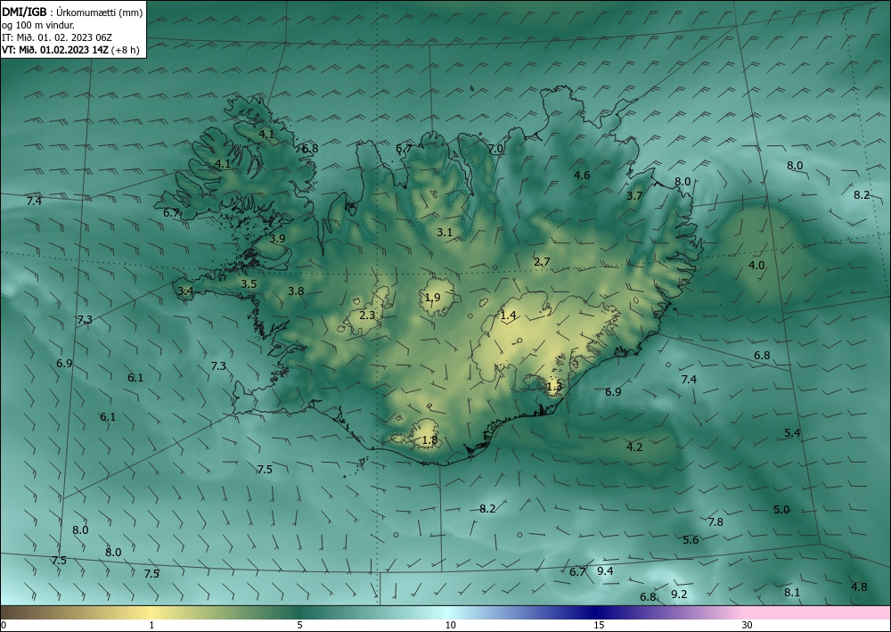
Task: Click the colour scale tick label 10
Action: [450, 625]
